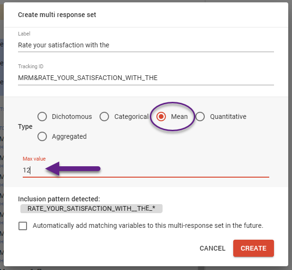Click the 'Automatically add matching variables' label text
This screenshot has height=270, width=292.
click(148, 225)
